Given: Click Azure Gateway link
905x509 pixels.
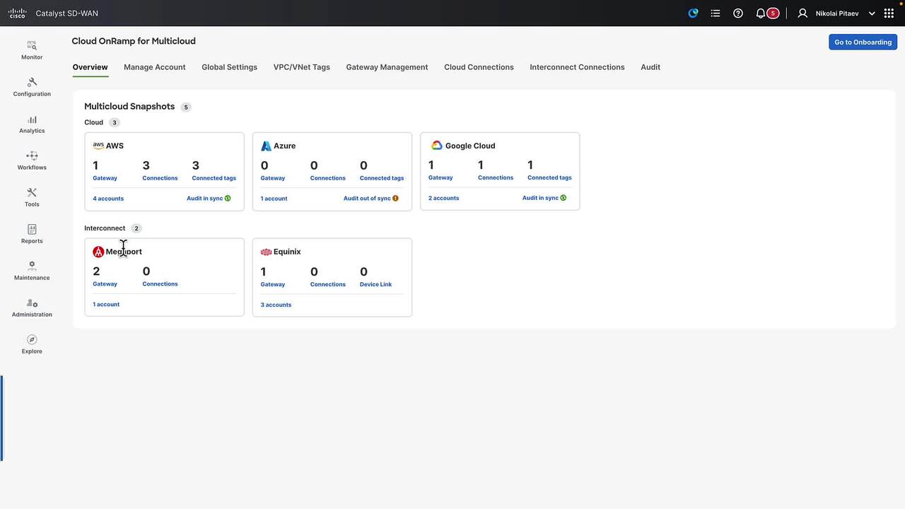Looking at the screenshot, I should (272, 178).
